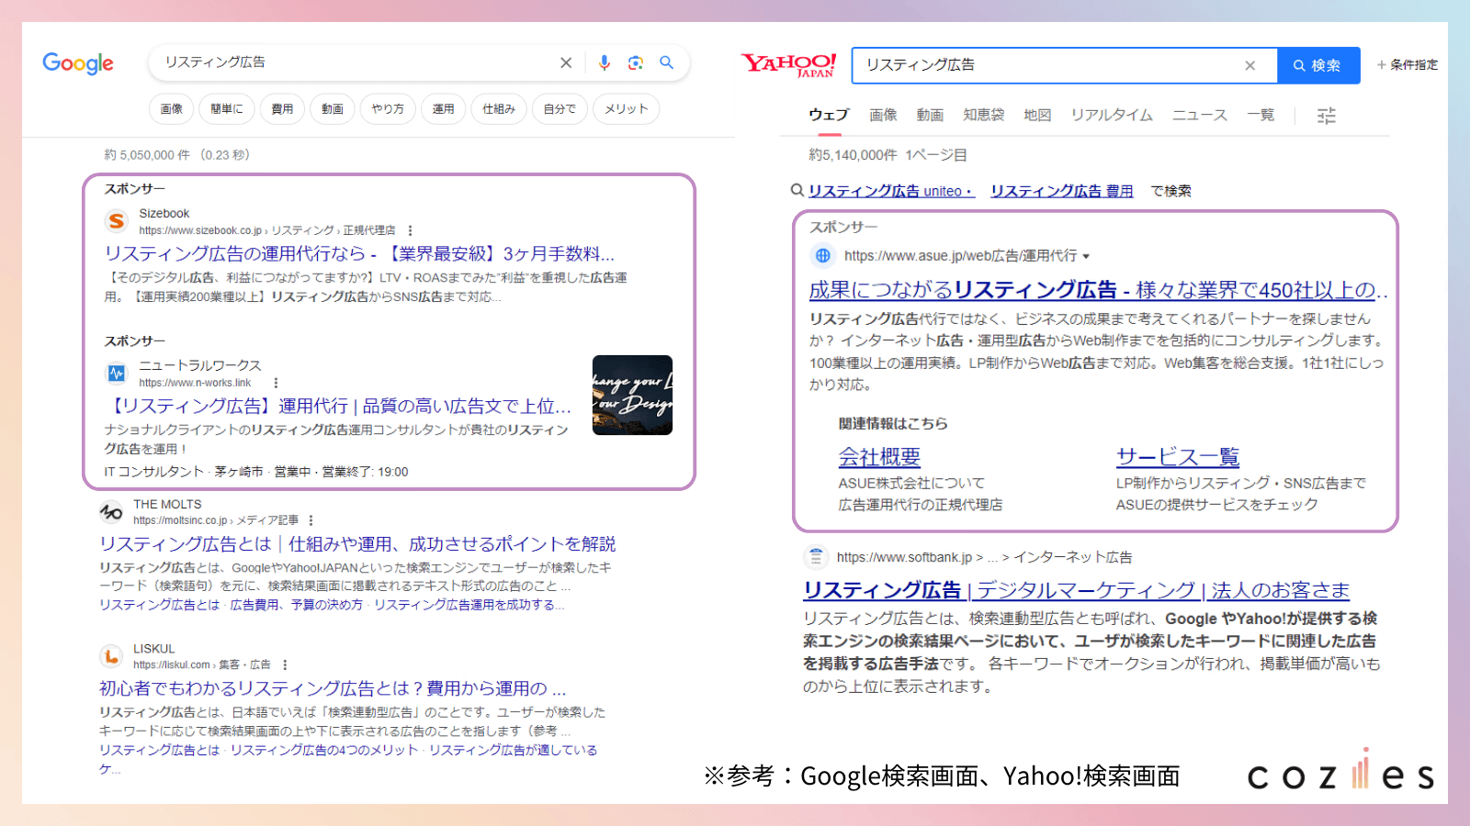Open Yahoo 一覧 tab
Viewport: 1470px width, 826px height.
coord(1261,115)
